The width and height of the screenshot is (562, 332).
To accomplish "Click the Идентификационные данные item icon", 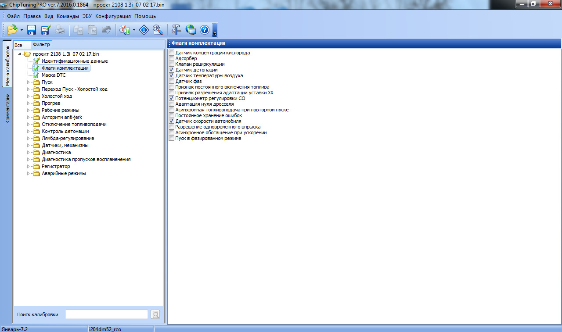I will click(36, 61).
